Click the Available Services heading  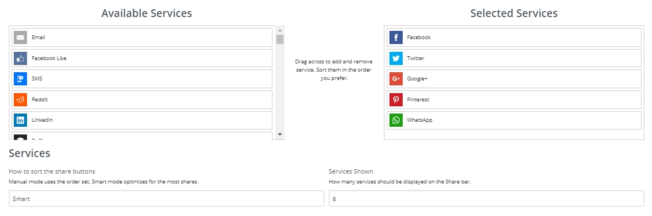pos(147,13)
